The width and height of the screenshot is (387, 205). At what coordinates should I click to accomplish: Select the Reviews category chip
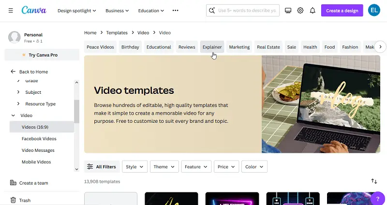(187, 47)
